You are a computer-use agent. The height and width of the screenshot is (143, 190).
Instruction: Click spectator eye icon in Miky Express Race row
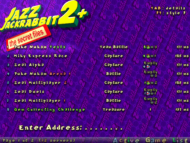[152, 56]
